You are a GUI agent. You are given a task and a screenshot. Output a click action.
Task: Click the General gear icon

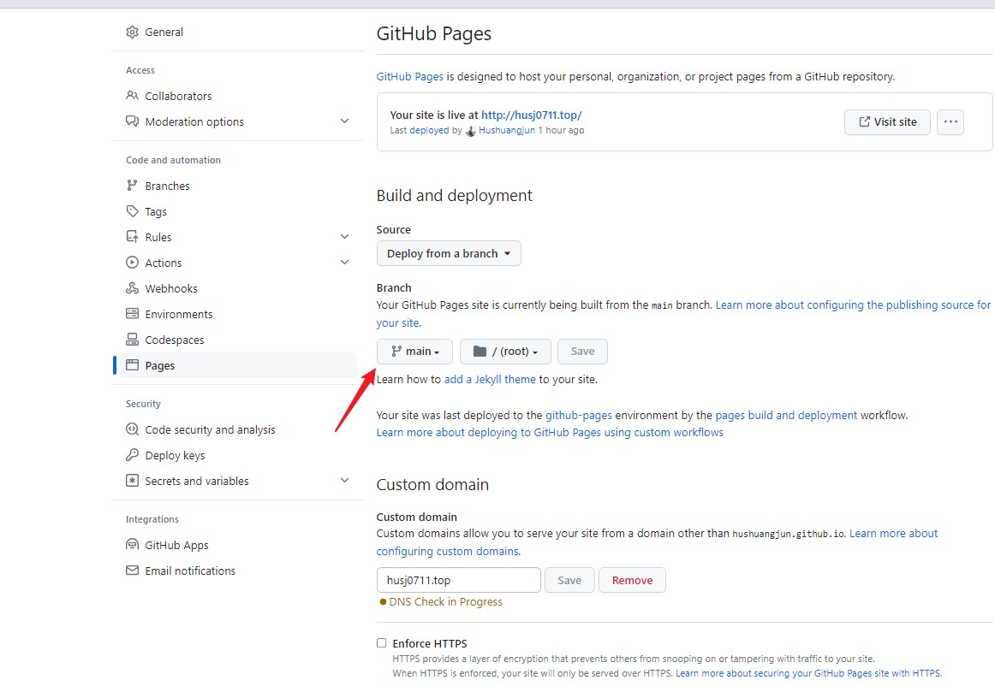(132, 32)
